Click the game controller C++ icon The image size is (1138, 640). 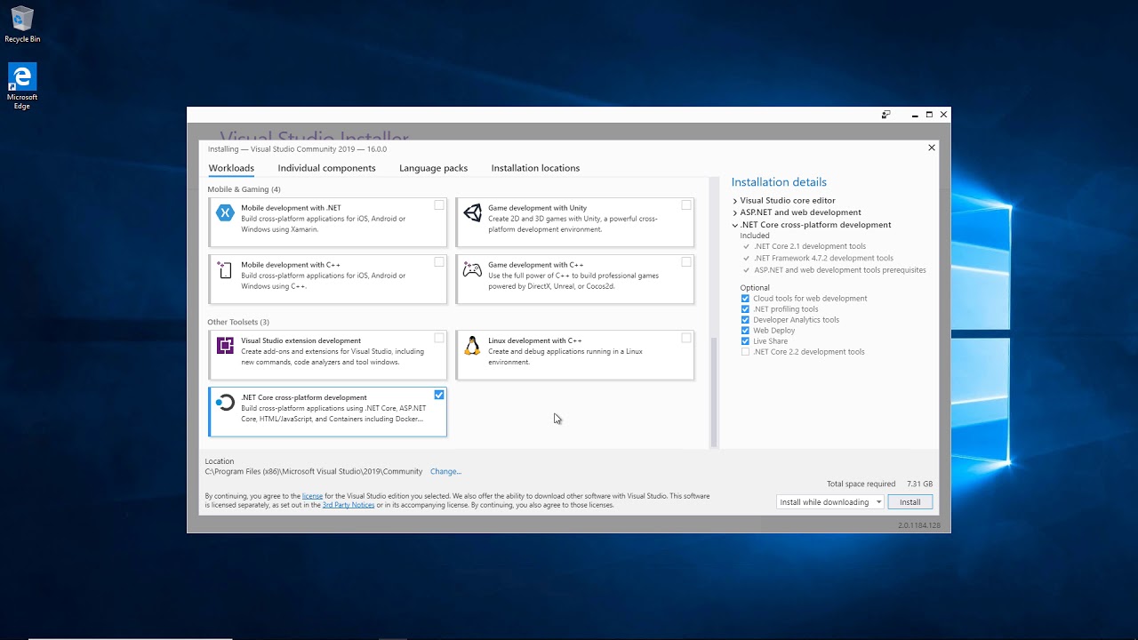point(472,269)
